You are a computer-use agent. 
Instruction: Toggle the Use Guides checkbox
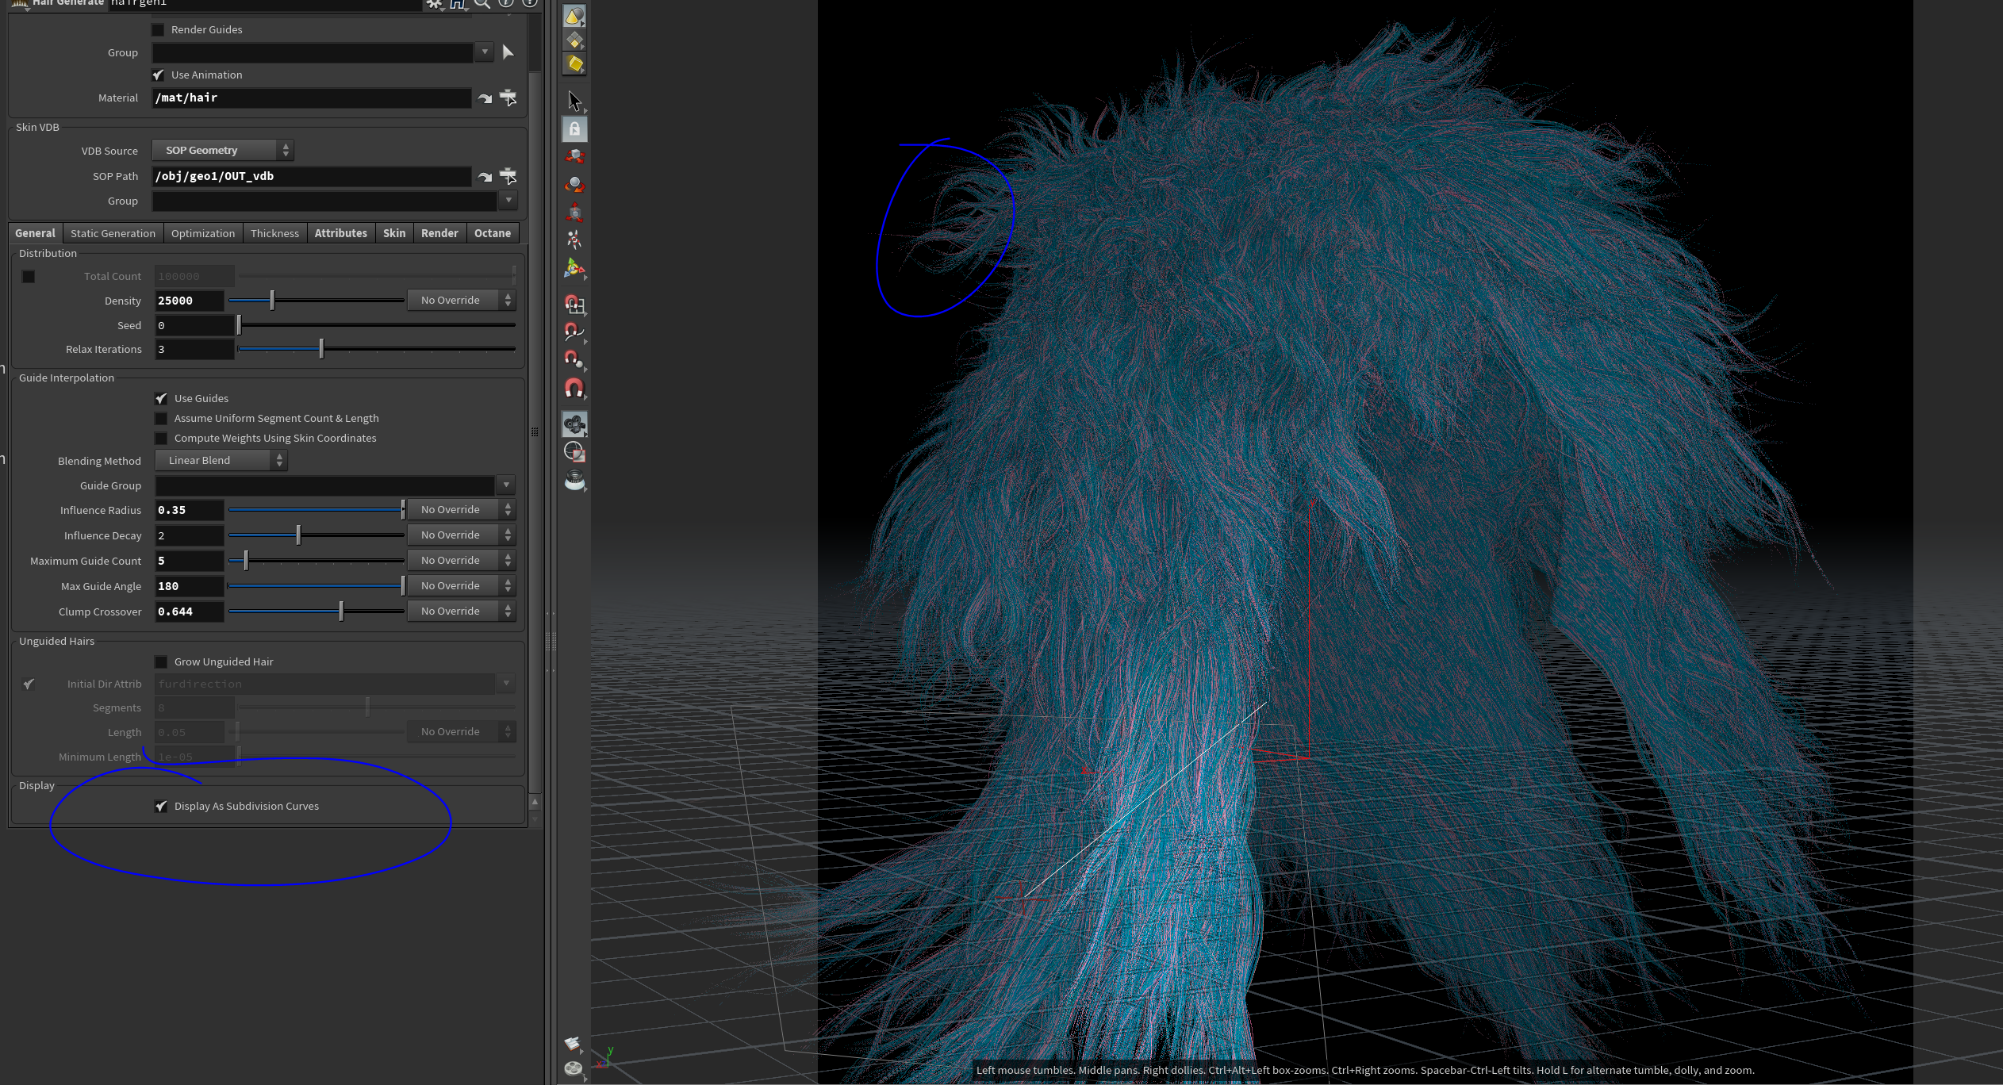[161, 398]
